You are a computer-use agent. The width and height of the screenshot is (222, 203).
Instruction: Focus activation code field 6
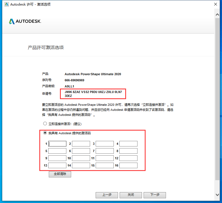[81, 151]
